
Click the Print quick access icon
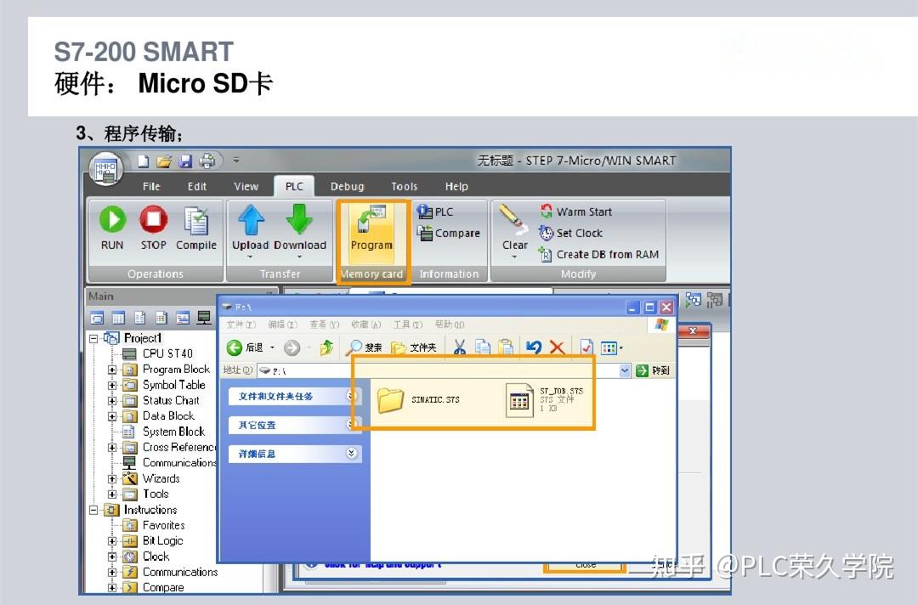pyautogui.click(x=207, y=161)
